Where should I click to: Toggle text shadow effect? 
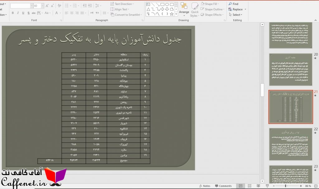(x=28, y=13)
